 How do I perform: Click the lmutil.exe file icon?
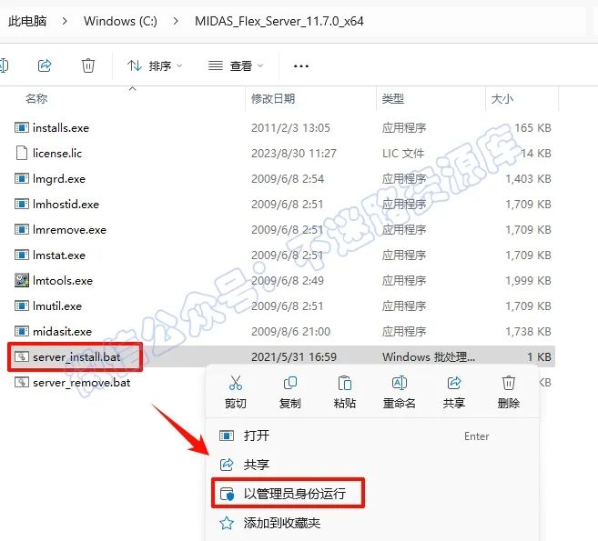(22, 306)
